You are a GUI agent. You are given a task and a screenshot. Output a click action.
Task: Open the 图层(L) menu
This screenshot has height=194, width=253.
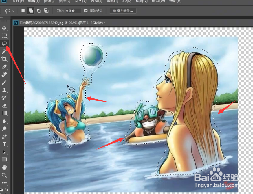[65, 1]
